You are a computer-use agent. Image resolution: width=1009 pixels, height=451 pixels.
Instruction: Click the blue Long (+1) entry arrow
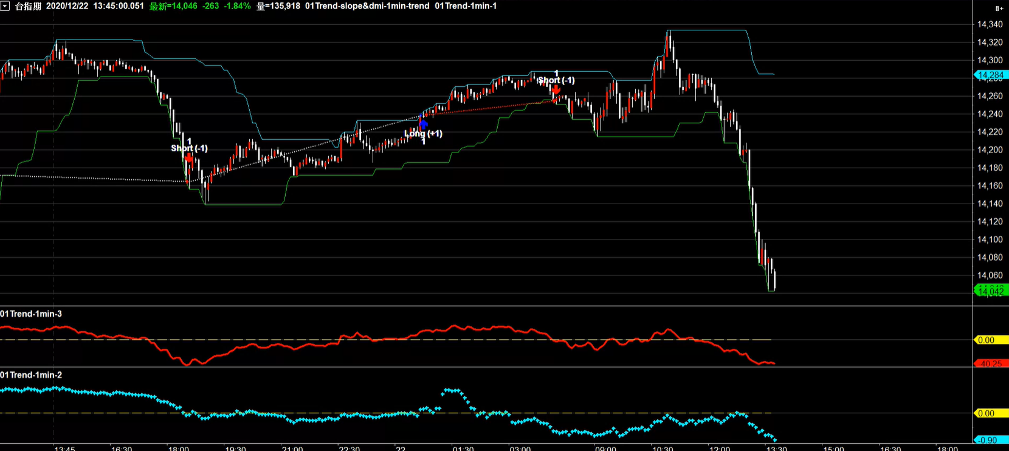(x=423, y=123)
